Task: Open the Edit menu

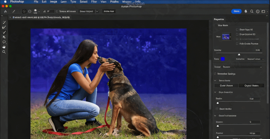Action: 44,2
